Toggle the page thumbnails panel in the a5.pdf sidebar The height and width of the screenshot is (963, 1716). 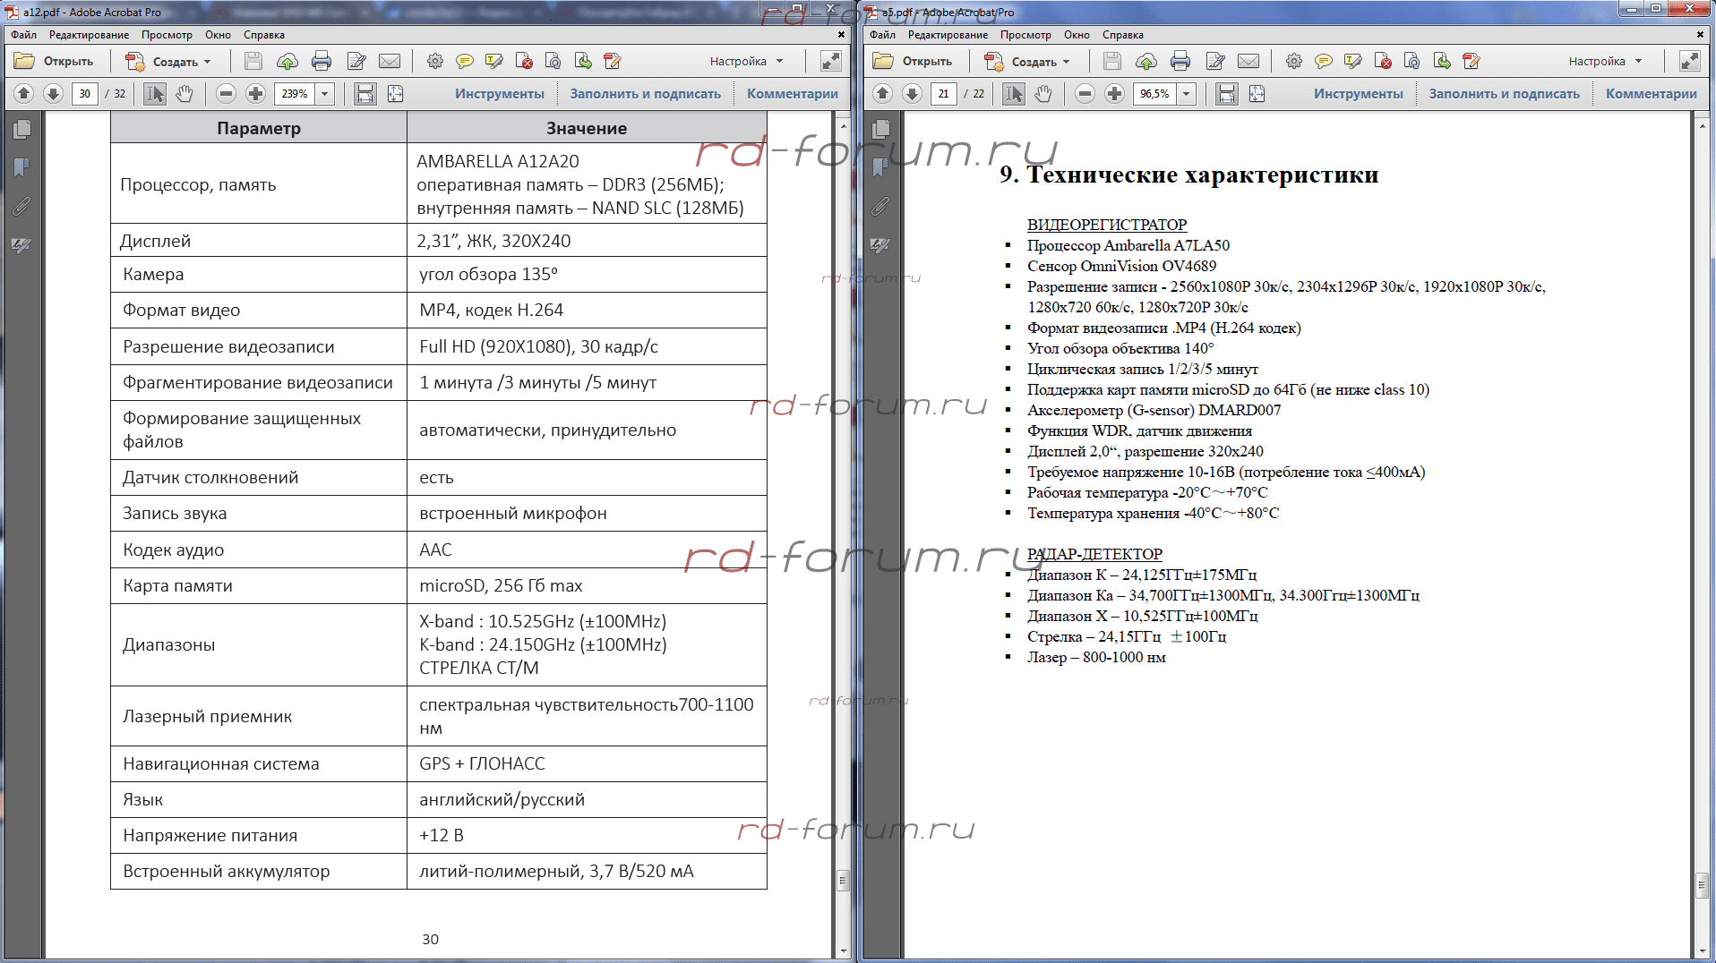(x=881, y=129)
